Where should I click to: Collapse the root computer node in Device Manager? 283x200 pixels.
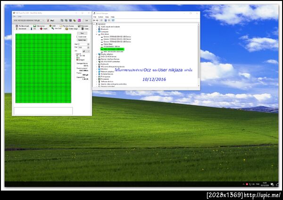click(94, 24)
